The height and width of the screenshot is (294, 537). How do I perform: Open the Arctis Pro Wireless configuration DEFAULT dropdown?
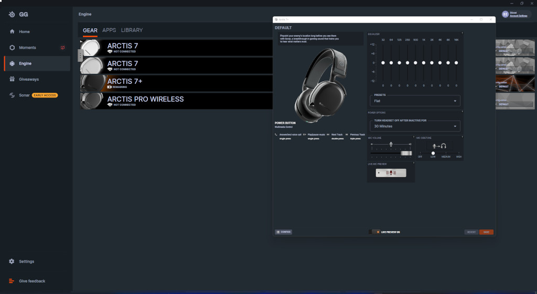point(515,104)
